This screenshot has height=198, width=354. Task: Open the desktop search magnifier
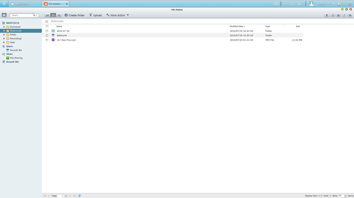coord(334,4)
